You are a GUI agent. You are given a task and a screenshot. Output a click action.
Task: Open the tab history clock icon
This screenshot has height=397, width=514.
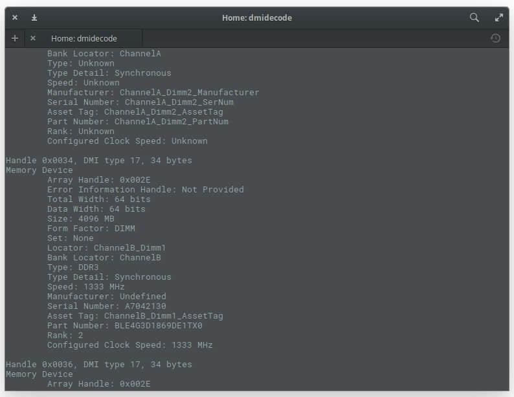coord(495,38)
